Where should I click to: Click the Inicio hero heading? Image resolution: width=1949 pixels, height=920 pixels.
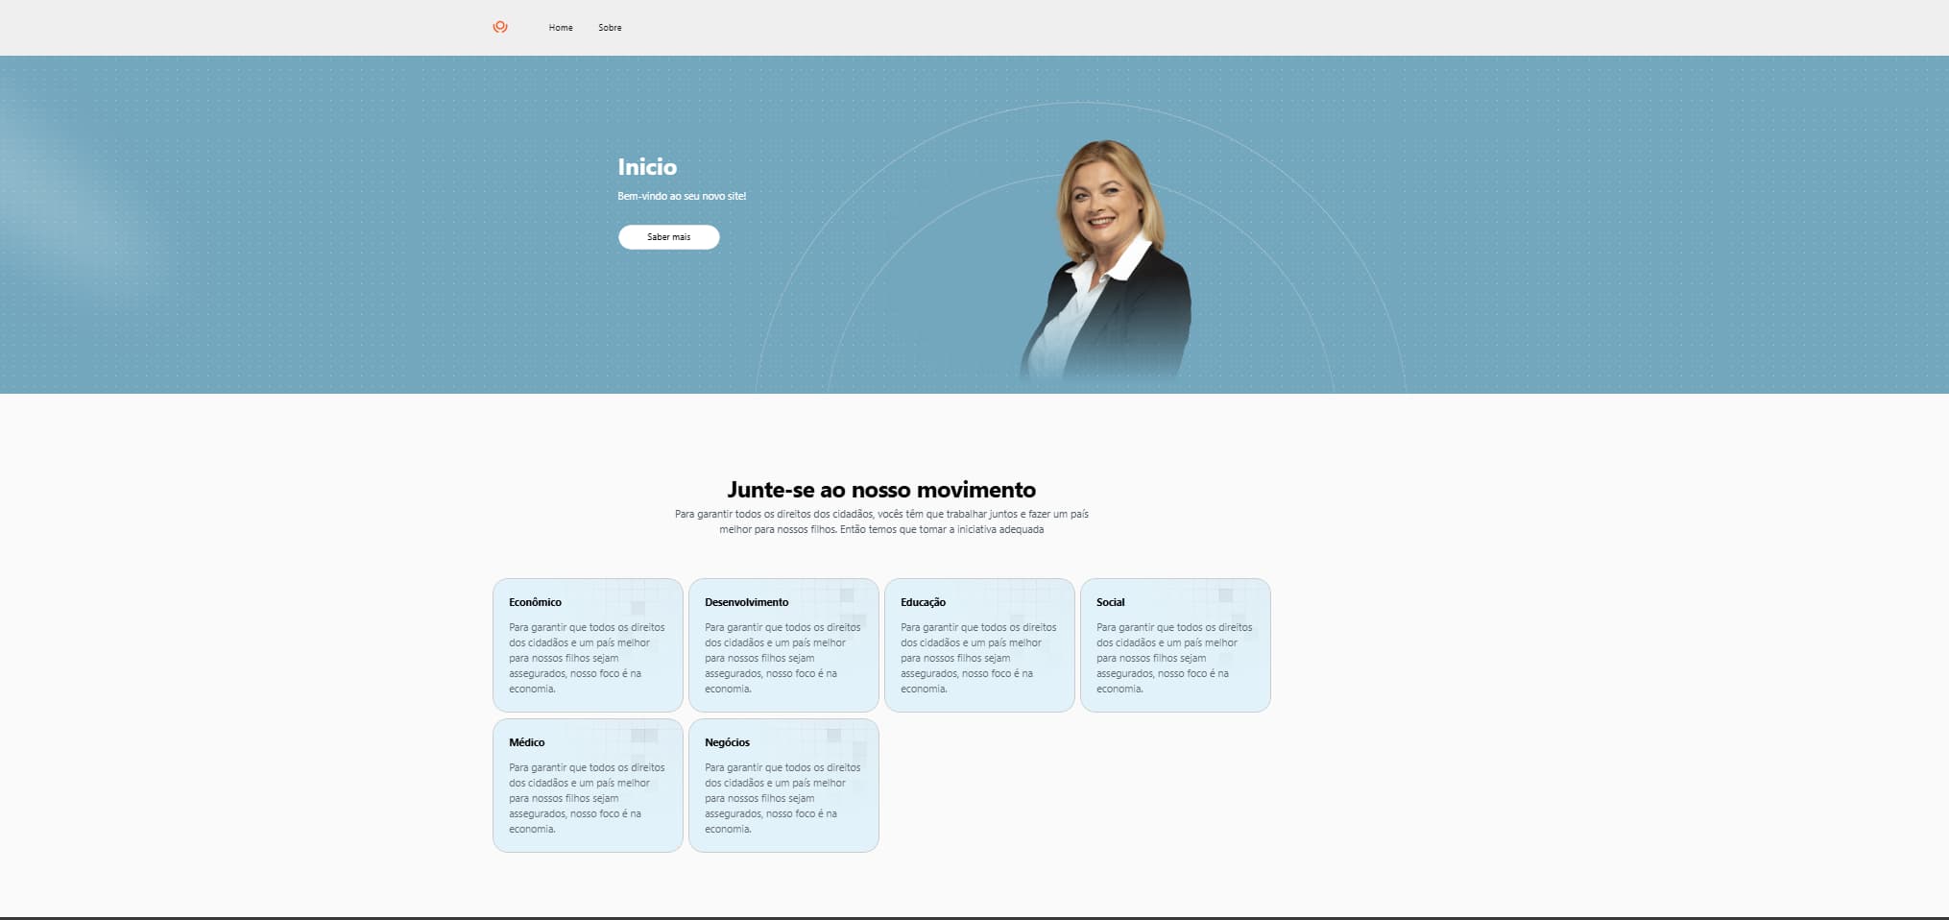click(x=647, y=167)
